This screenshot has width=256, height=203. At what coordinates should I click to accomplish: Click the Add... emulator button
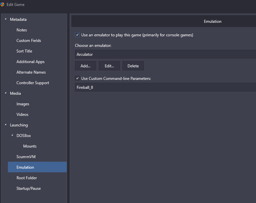86,66
